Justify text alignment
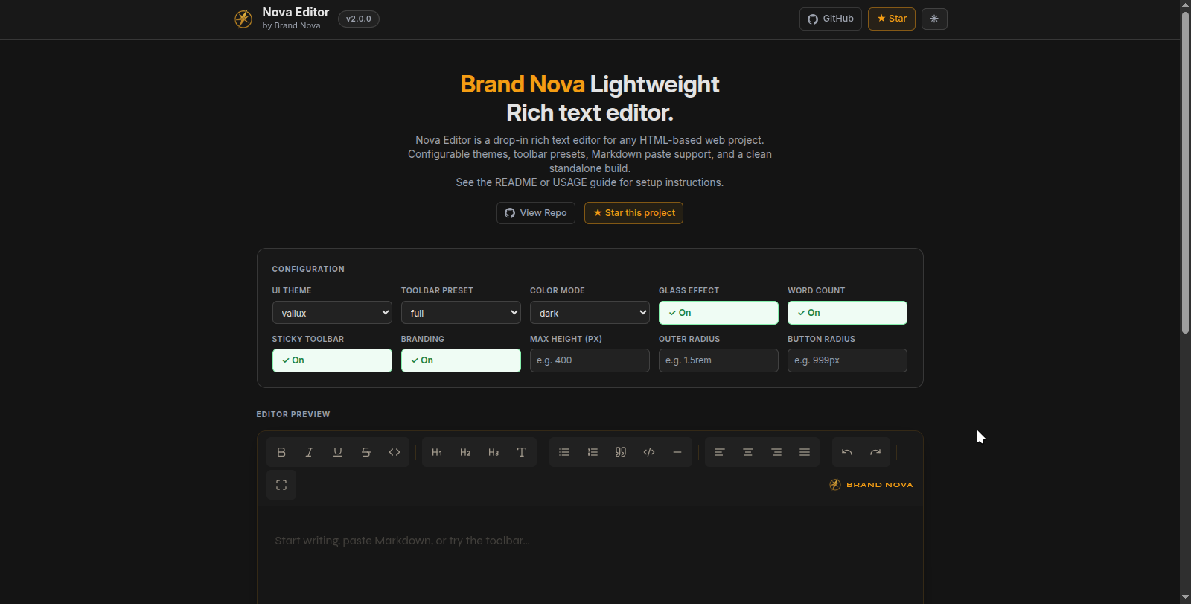Image resolution: width=1191 pixels, height=604 pixels. tap(805, 452)
